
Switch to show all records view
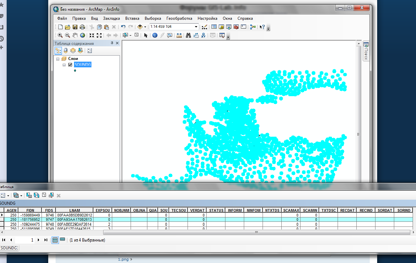pos(55,240)
